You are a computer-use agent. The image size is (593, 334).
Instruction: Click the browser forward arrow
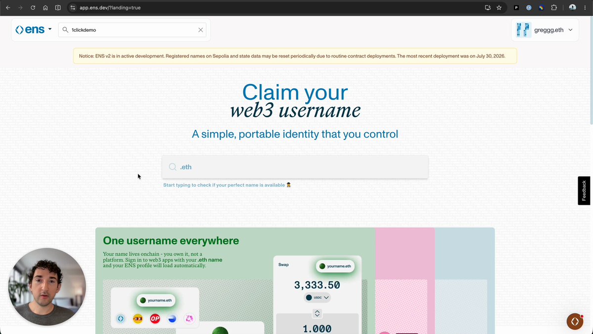20,7
